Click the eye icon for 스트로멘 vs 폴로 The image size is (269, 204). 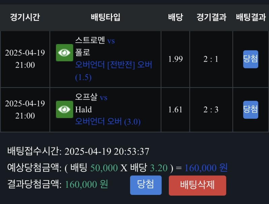(64, 53)
